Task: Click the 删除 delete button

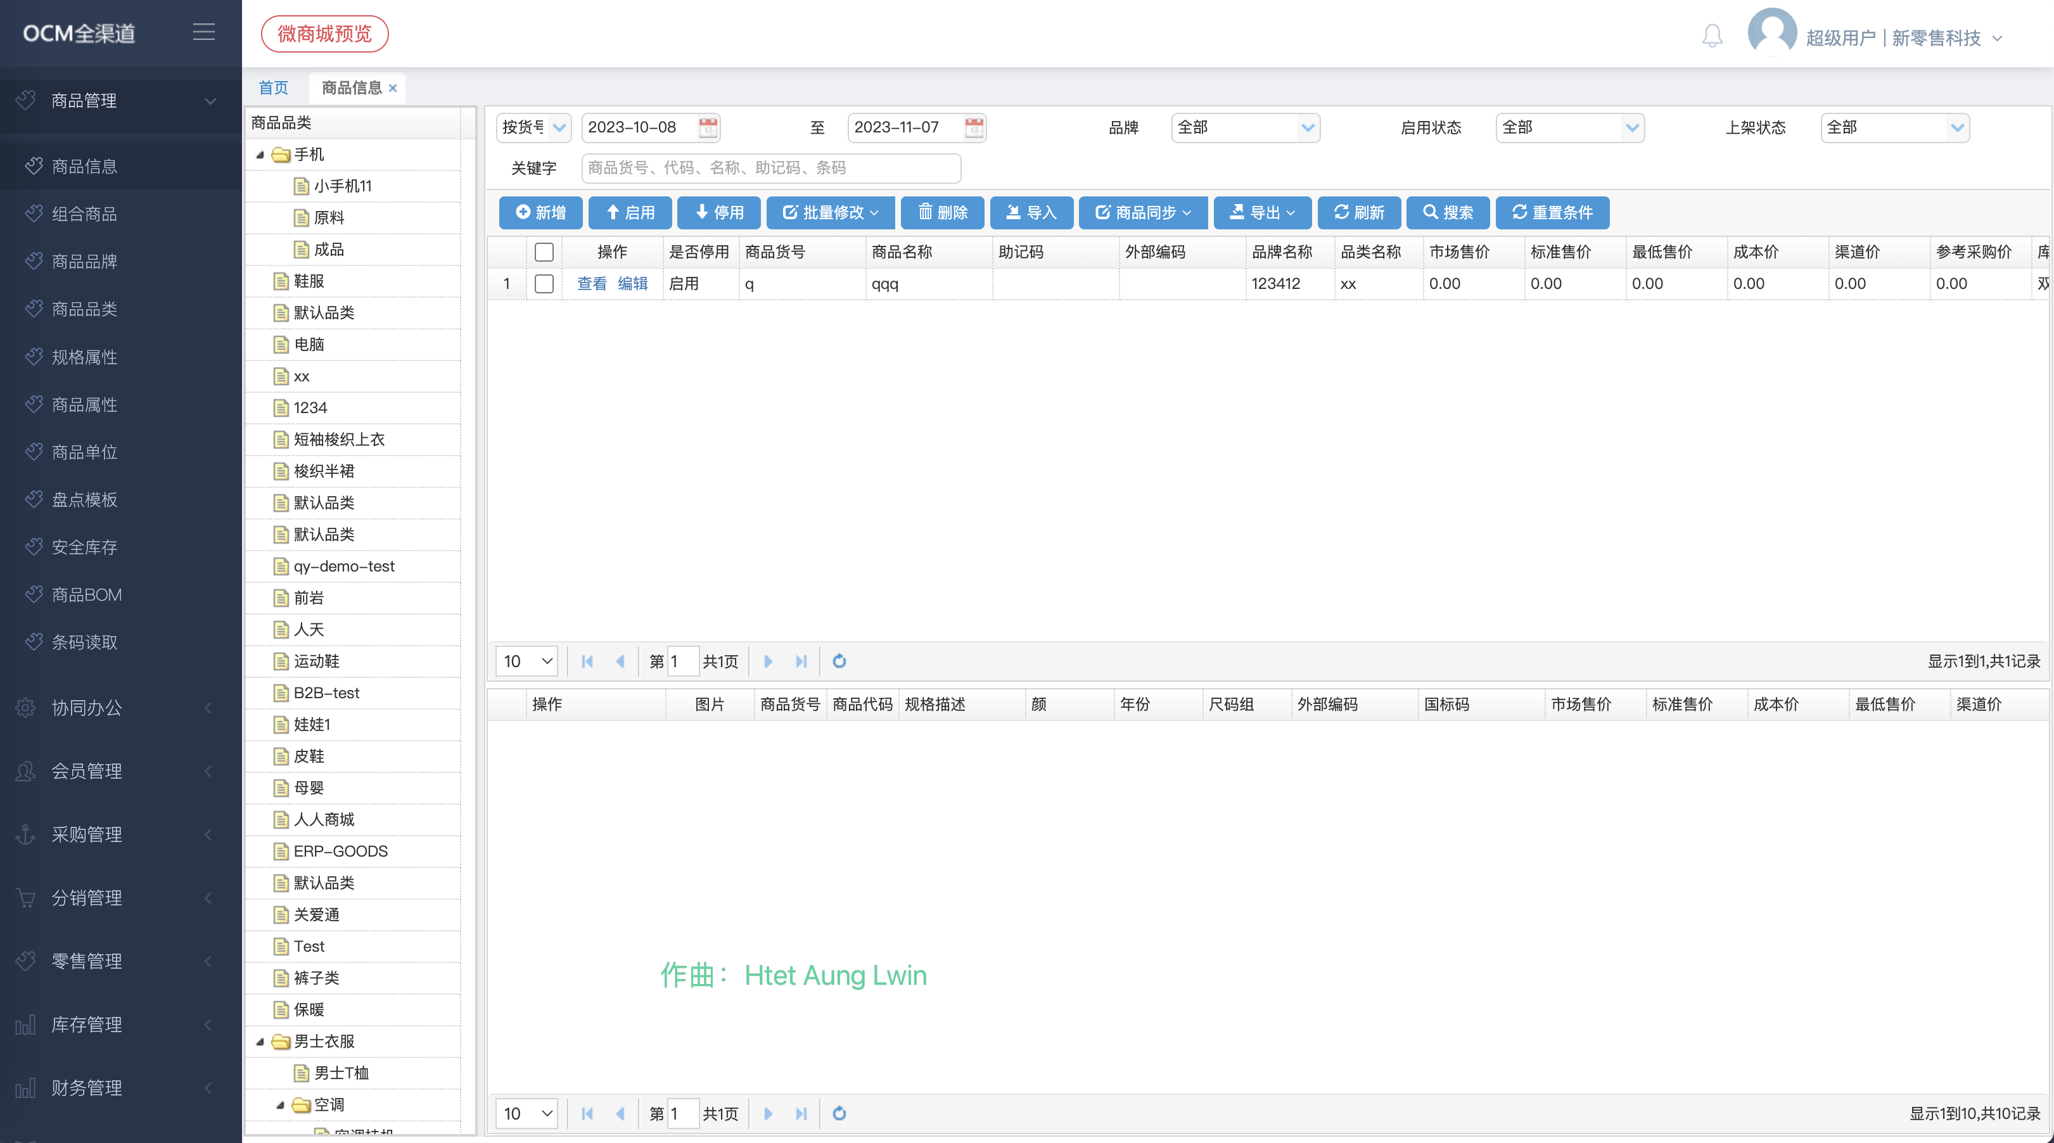Action: (x=943, y=212)
